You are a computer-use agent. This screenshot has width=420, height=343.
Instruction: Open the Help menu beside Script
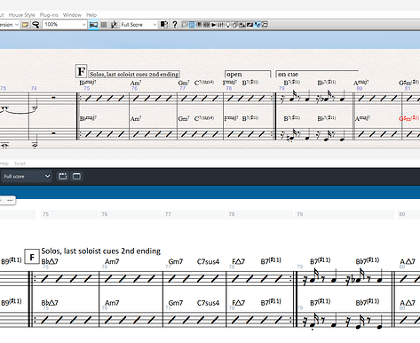(x=4, y=164)
